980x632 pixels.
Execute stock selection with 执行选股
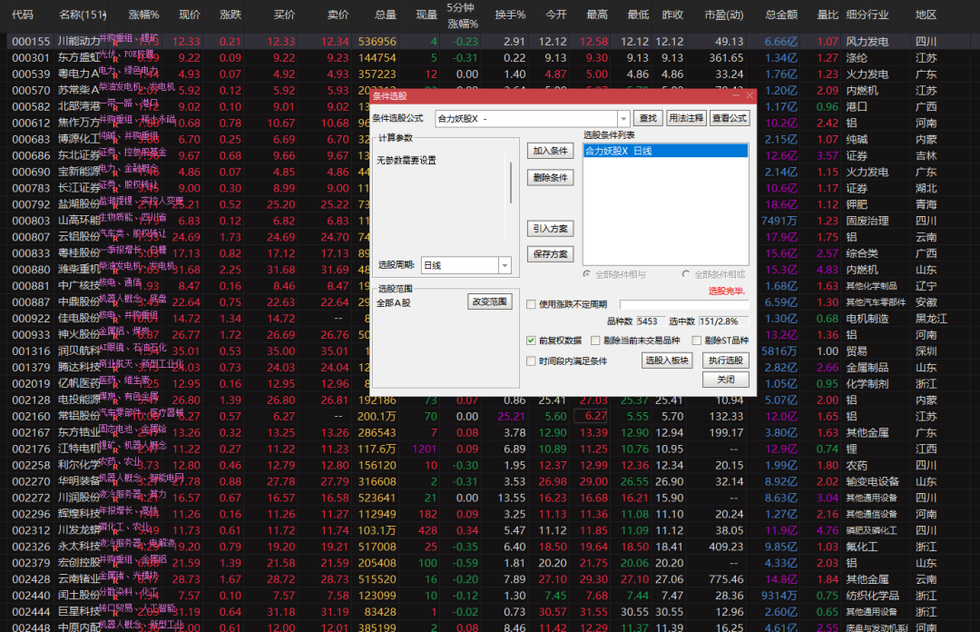click(724, 360)
